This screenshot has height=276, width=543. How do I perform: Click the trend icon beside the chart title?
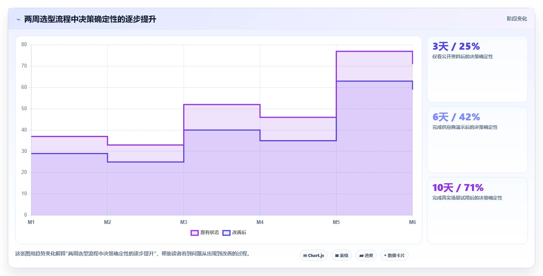coord(18,19)
